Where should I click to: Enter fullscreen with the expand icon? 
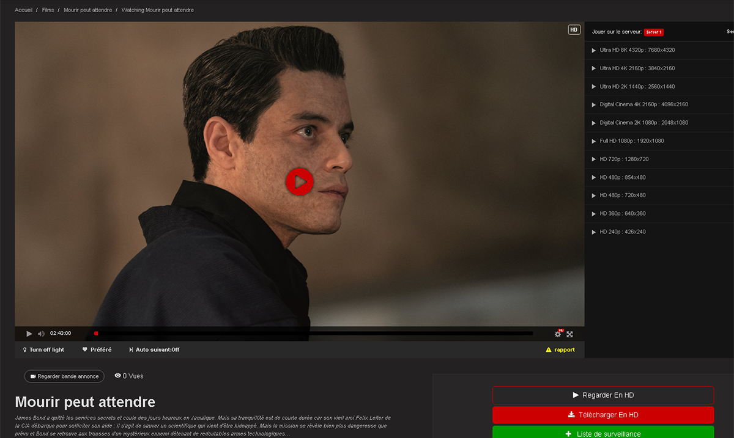coord(569,334)
